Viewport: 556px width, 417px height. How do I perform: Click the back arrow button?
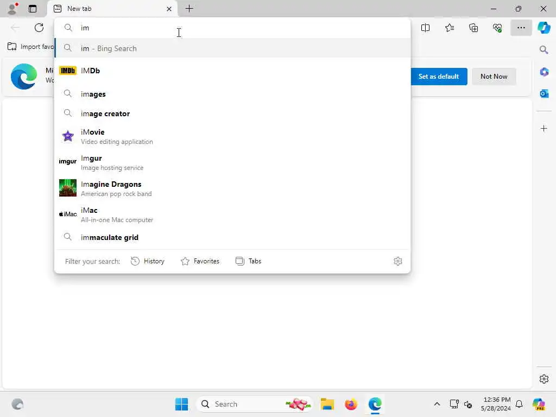click(x=15, y=28)
